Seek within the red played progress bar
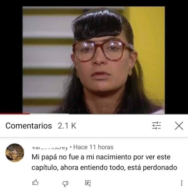The image size is (188, 191). (x=15, y=114)
